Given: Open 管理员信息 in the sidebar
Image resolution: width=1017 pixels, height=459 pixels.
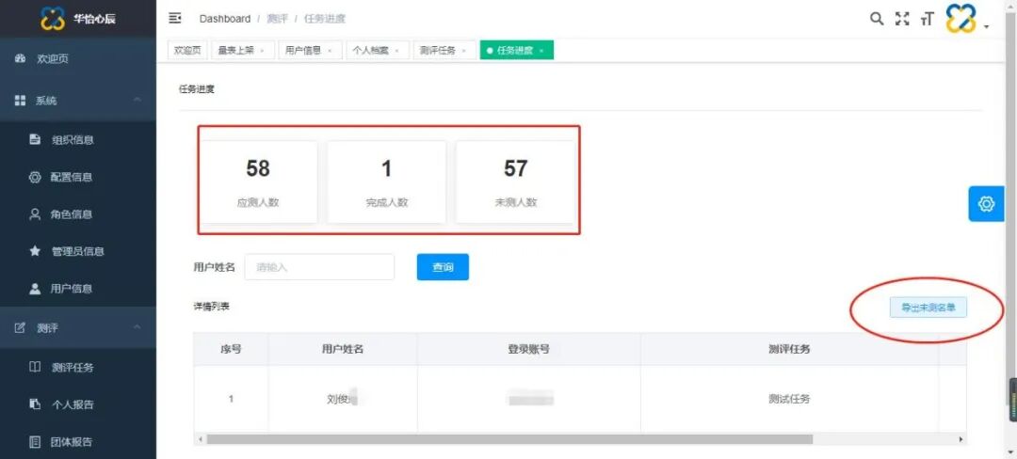Looking at the screenshot, I should pyautogui.click(x=78, y=251).
